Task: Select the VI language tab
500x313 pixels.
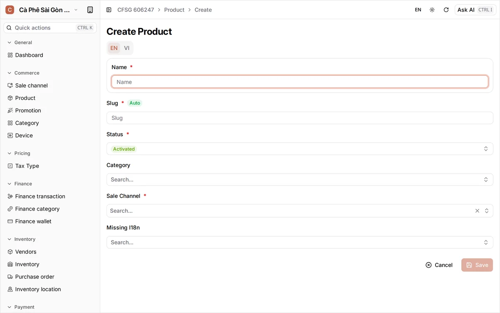Action: (x=127, y=48)
